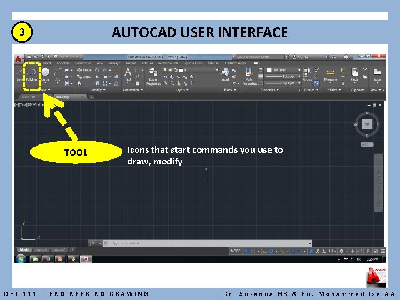The image size is (400, 300).
Task: Expand the Modify panel
Action: (98, 90)
